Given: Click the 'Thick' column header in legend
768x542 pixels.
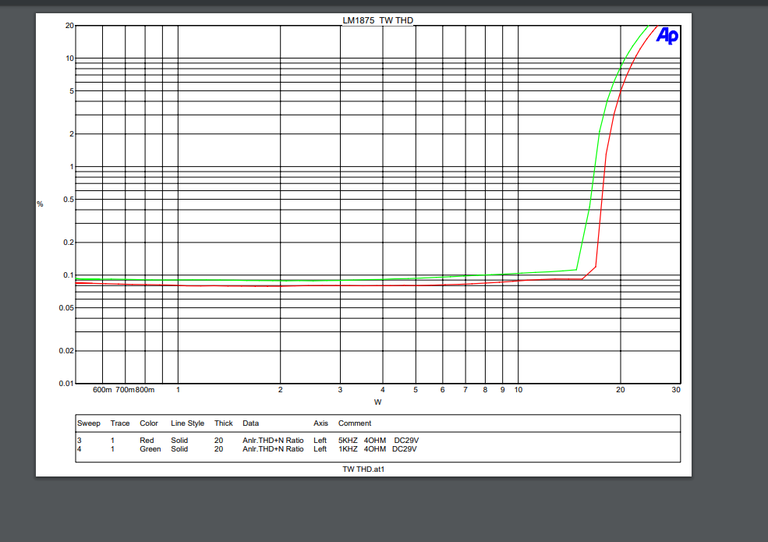Looking at the screenshot, I should (223, 423).
